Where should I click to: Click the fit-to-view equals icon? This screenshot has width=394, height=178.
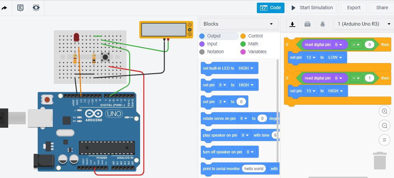[384, 140]
